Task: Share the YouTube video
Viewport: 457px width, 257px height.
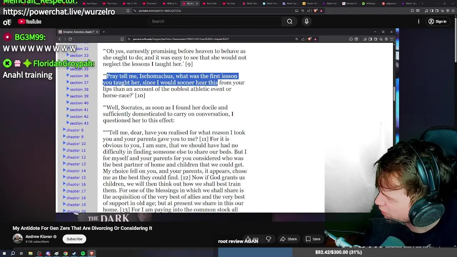Action: (288, 239)
